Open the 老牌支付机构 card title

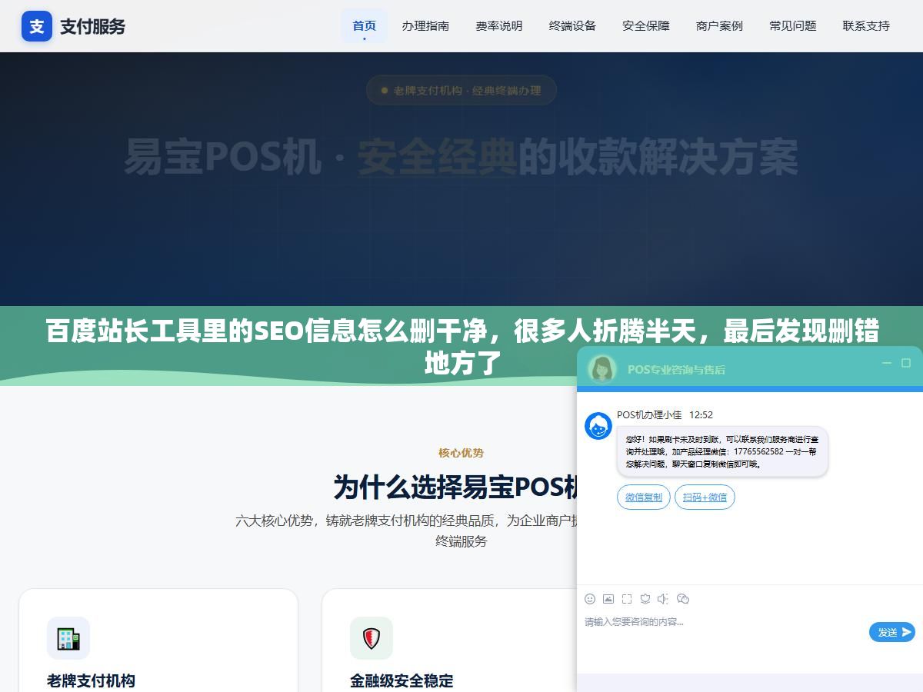[91, 680]
